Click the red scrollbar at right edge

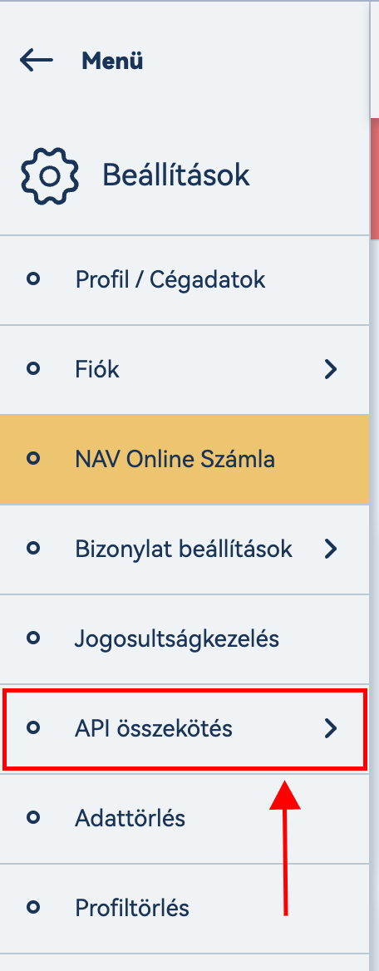pos(375,179)
